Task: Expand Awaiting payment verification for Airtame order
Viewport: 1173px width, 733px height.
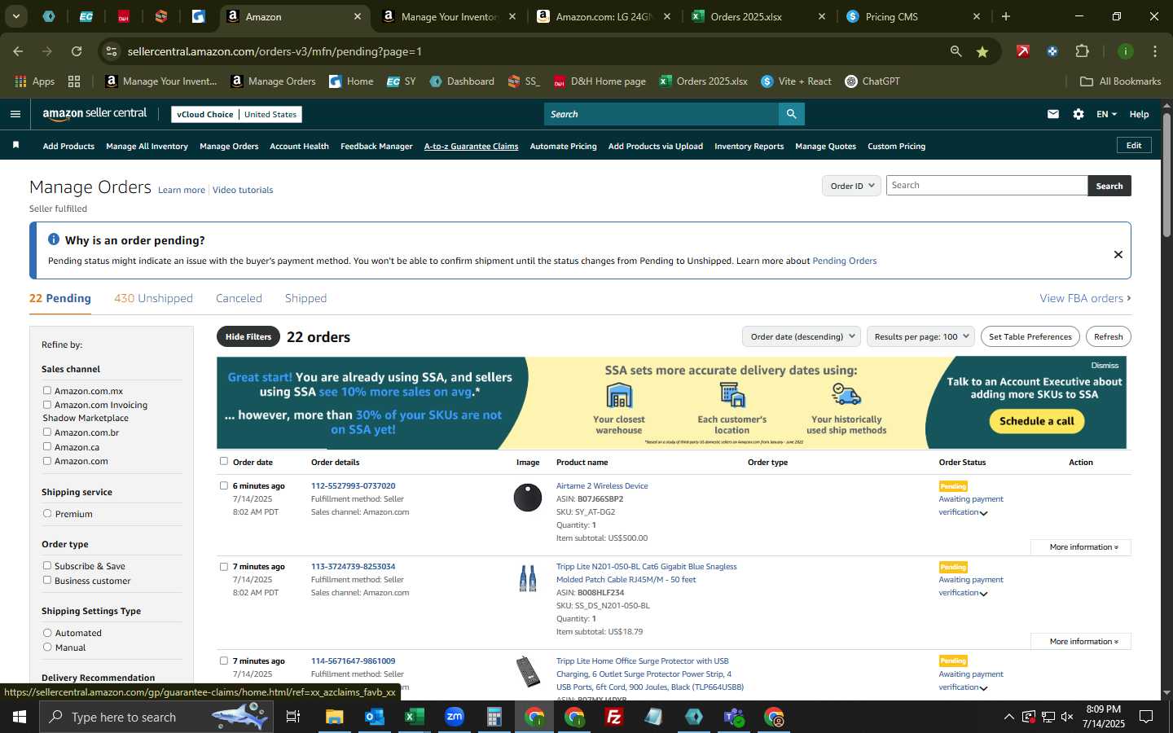Action: (984, 513)
